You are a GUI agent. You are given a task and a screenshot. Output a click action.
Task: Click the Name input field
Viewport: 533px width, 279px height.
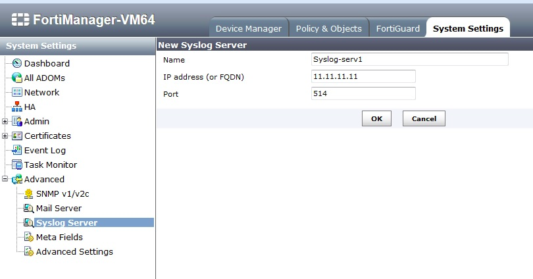click(409, 59)
